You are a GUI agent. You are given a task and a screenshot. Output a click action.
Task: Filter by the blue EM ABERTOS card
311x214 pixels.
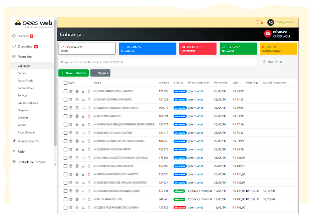[x=147, y=49]
